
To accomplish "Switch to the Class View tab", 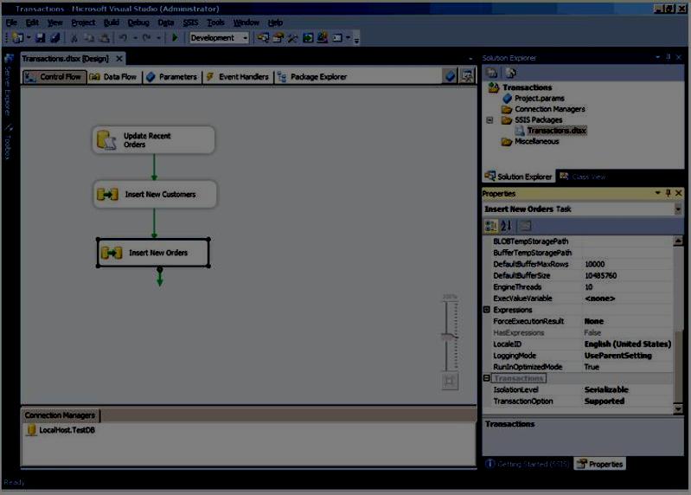I will [x=583, y=177].
